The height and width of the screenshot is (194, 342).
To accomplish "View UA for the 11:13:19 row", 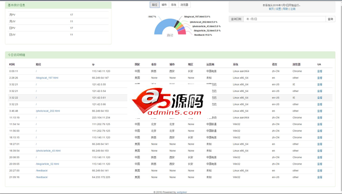I will coord(320,117).
